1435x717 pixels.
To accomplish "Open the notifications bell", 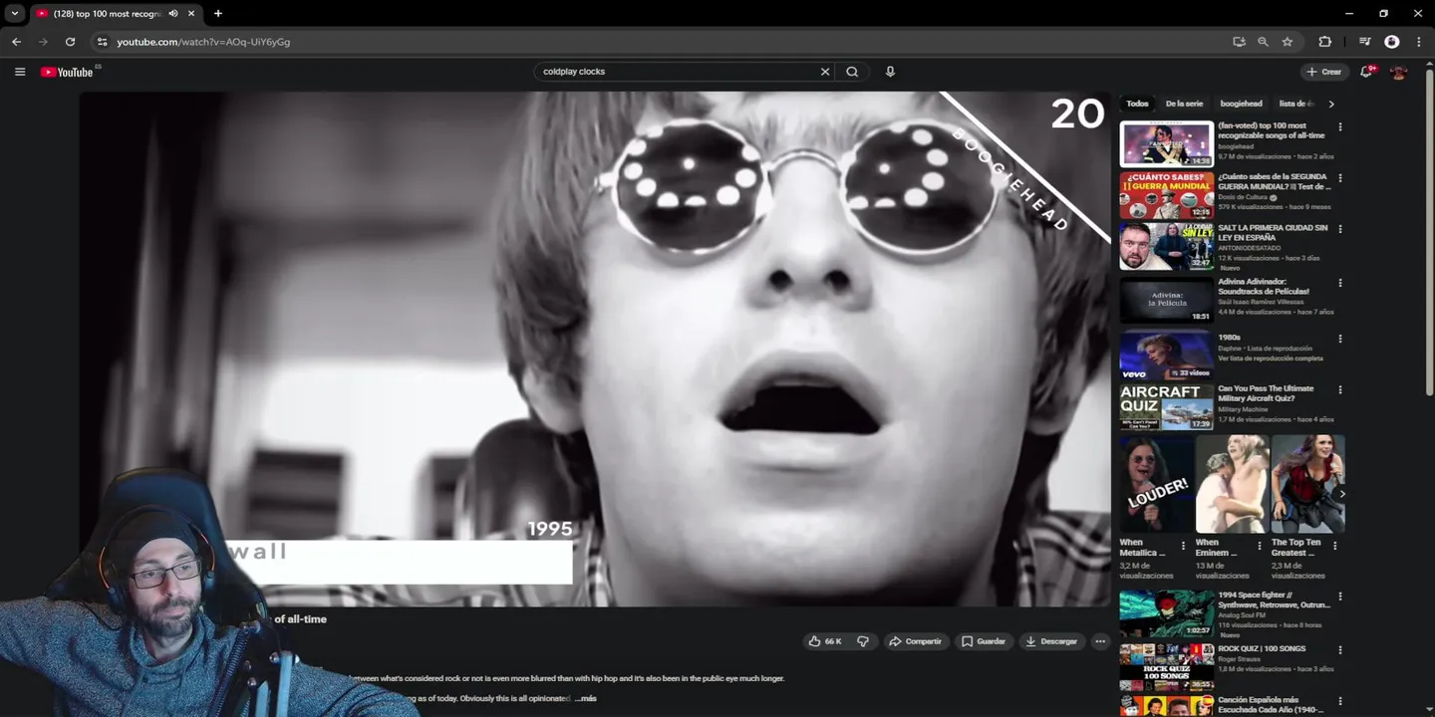I will (1367, 72).
